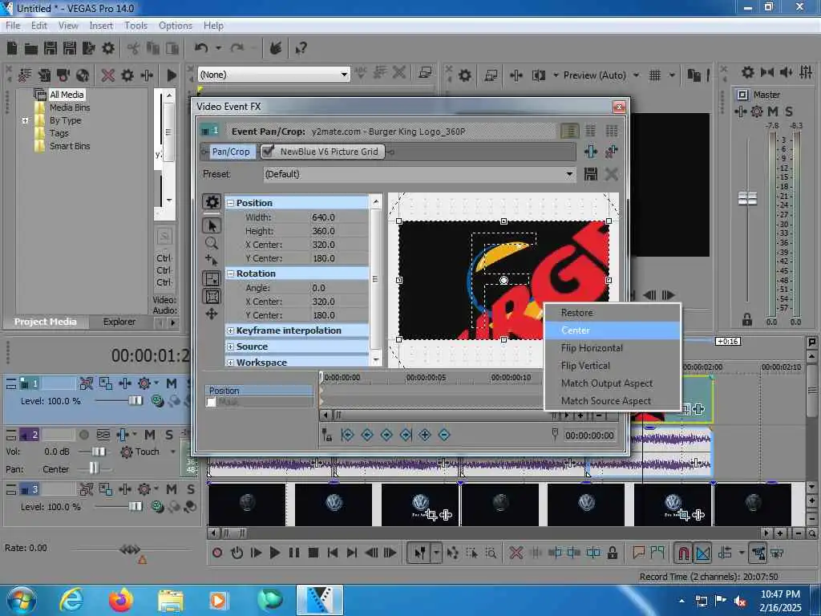
Task: Select Smart Bins in the tree
Action: (x=70, y=146)
